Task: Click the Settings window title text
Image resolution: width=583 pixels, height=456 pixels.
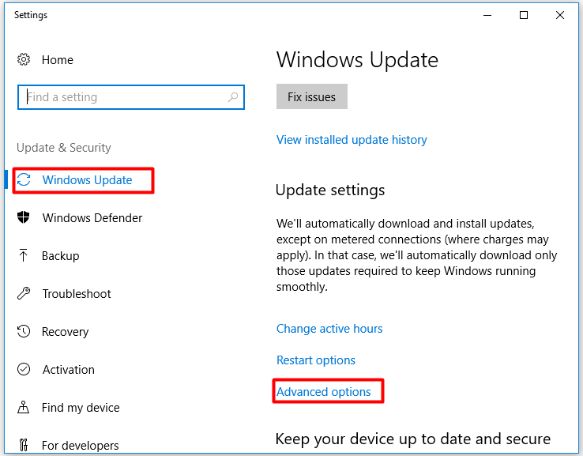Action: coord(31,15)
